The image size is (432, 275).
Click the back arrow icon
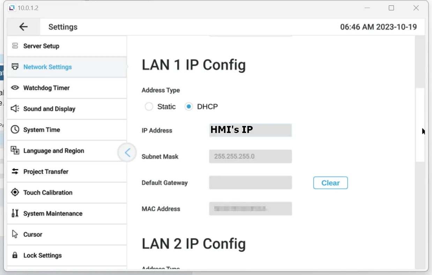coord(23,27)
